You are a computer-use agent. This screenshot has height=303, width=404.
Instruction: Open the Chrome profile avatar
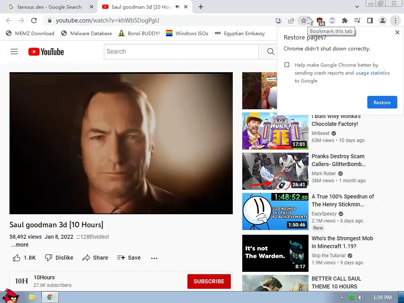(383, 21)
